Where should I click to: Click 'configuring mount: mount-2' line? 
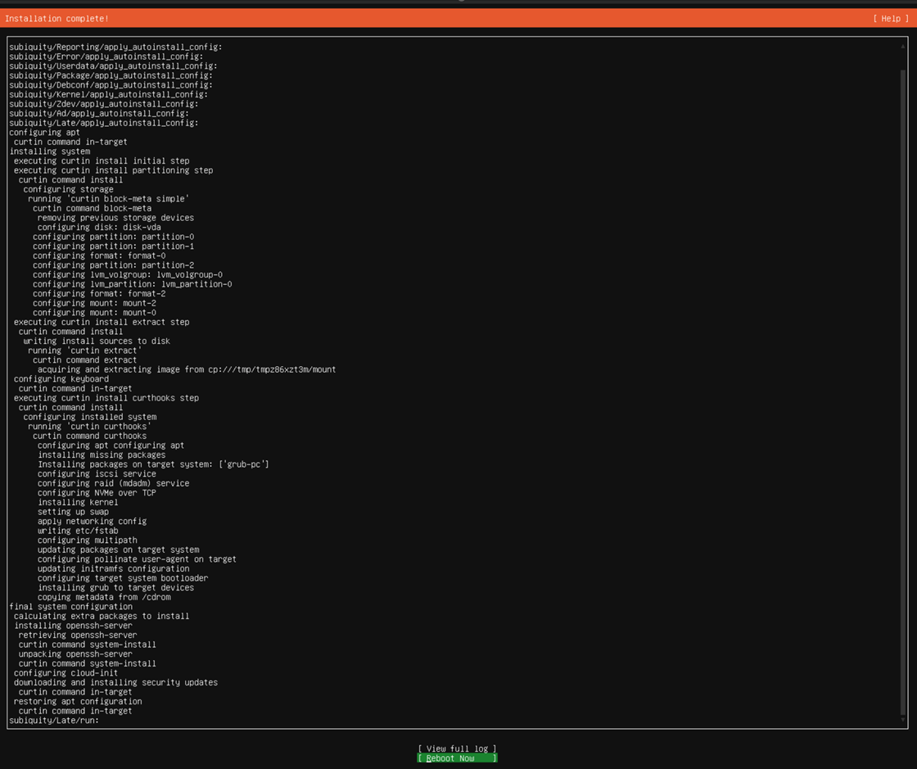(x=95, y=303)
